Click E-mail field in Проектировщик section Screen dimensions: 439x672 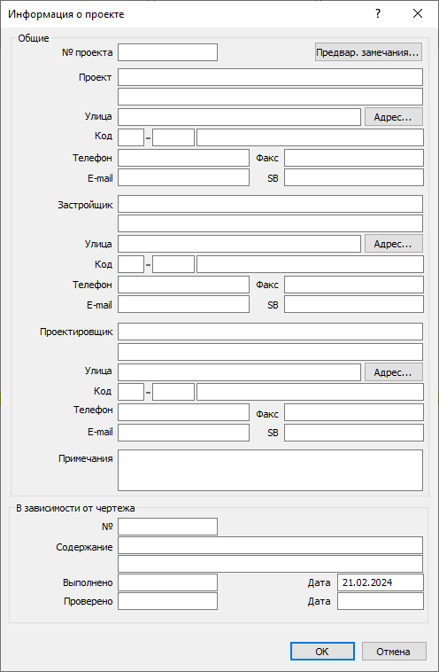[x=183, y=433]
